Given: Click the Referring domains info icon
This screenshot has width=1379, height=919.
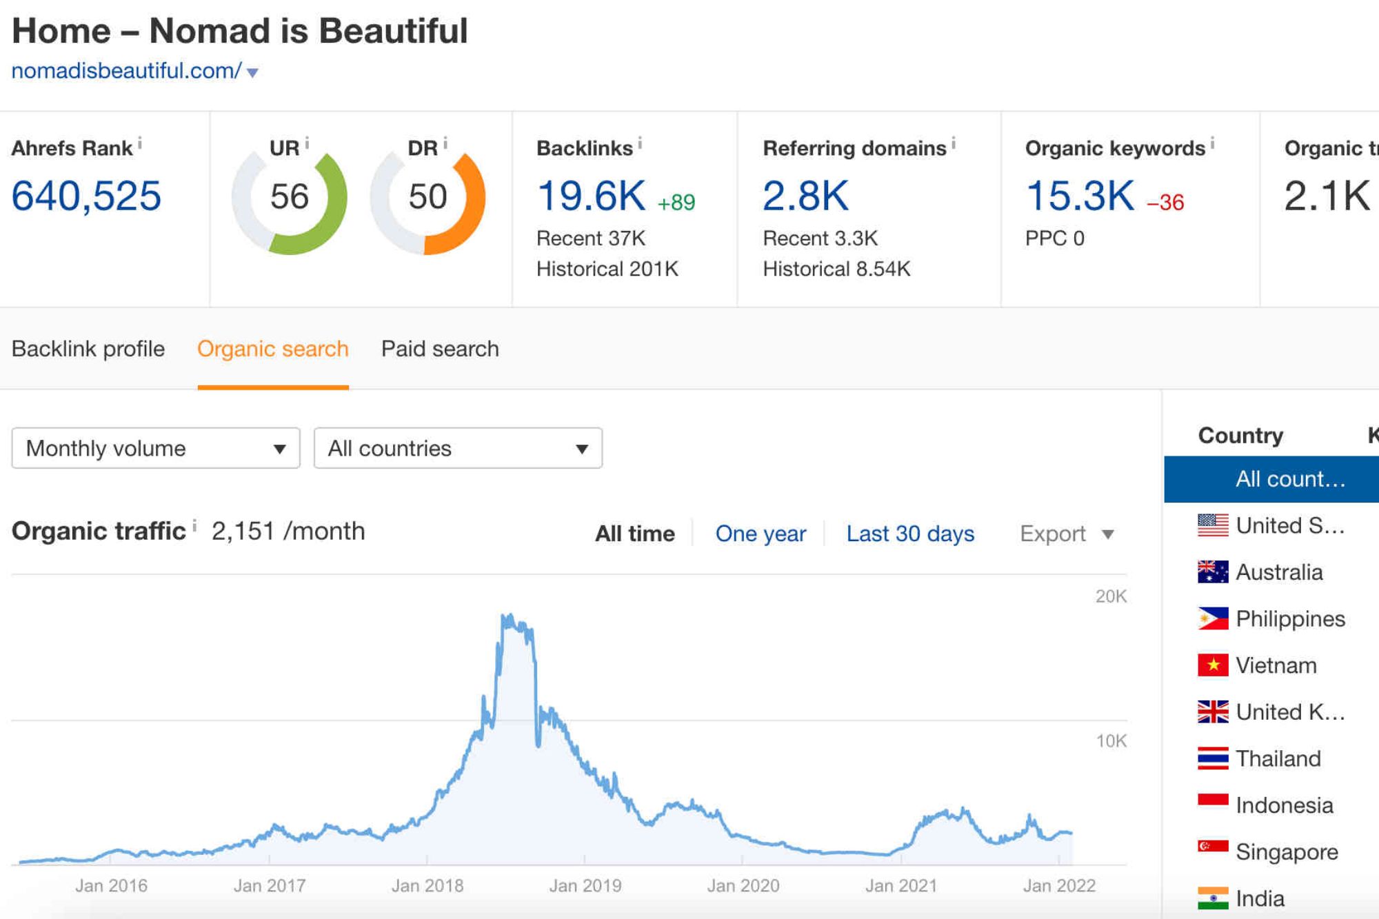Looking at the screenshot, I should [954, 143].
